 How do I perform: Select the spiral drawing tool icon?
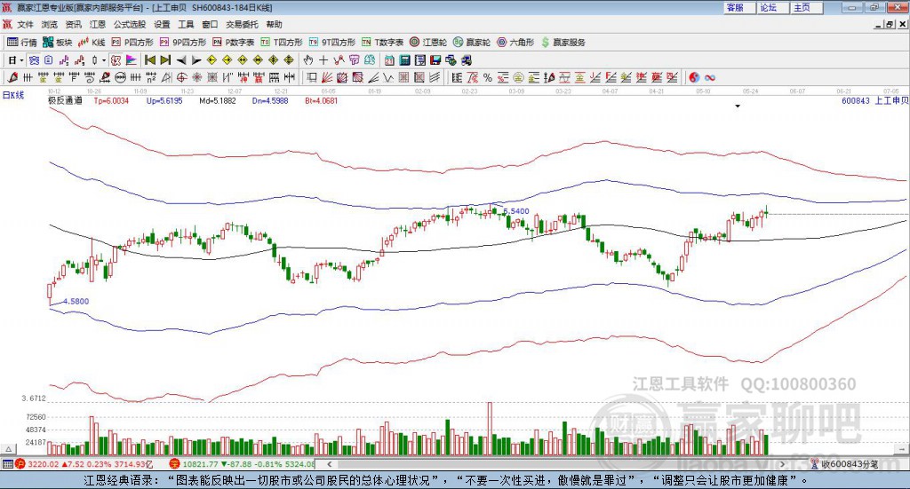click(90, 77)
